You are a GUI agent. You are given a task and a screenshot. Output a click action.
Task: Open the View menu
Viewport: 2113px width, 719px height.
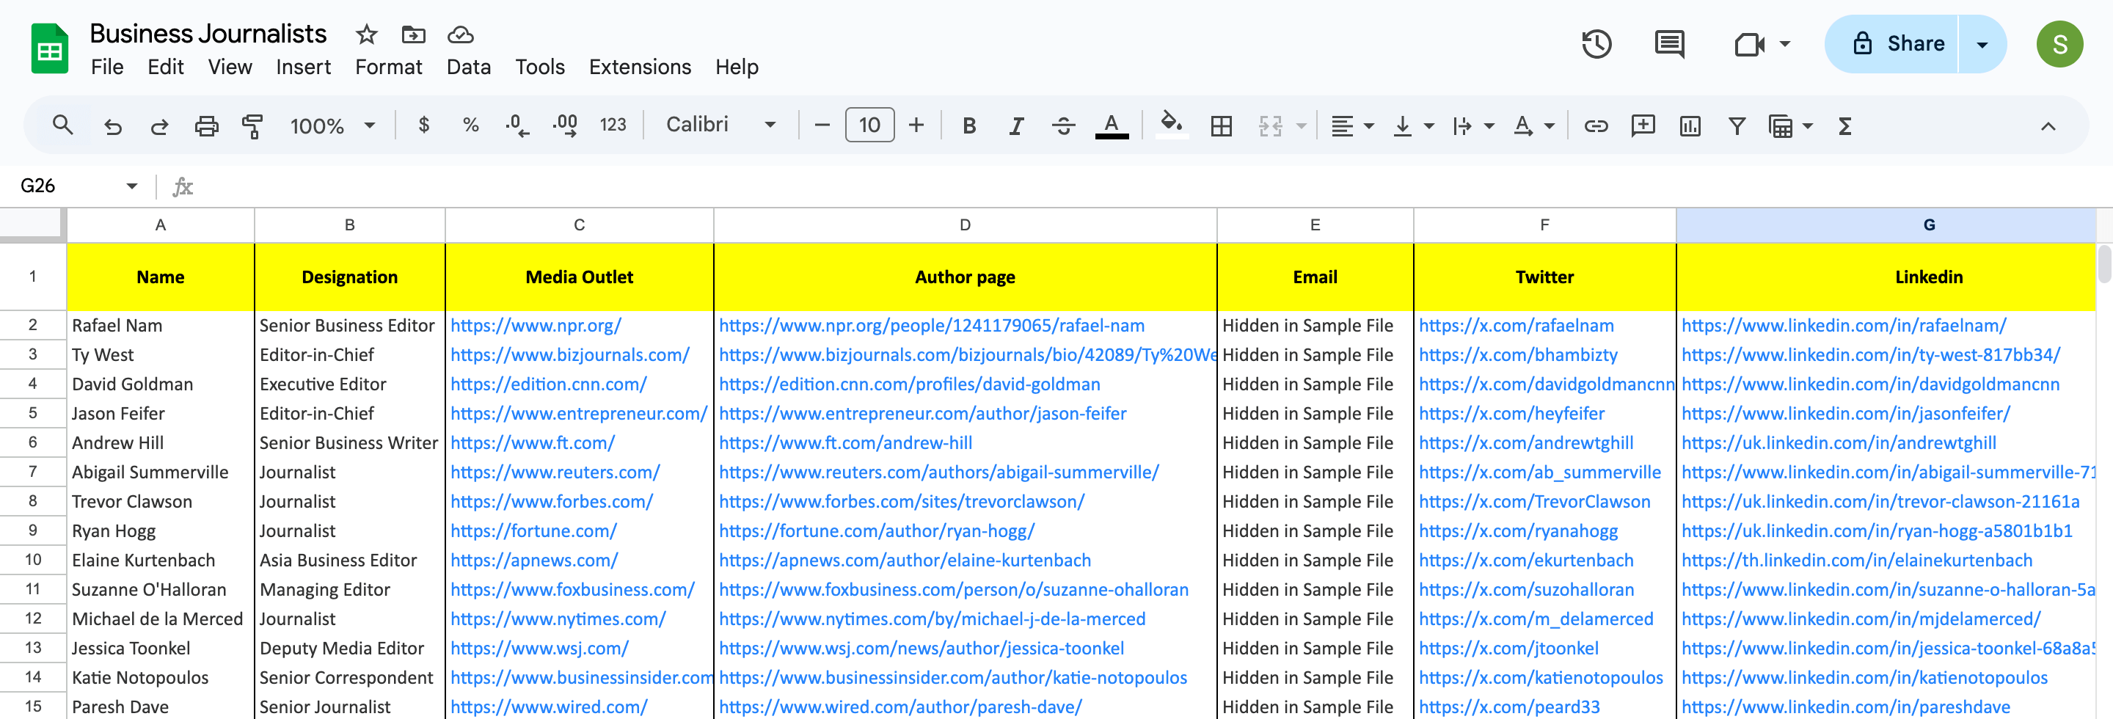[x=230, y=67]
